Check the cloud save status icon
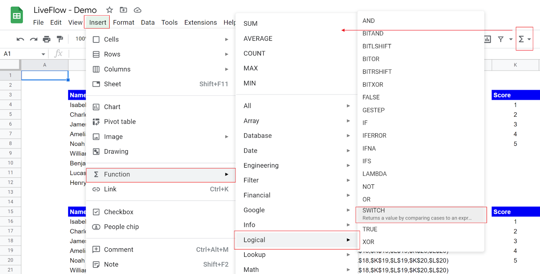 pyautogui.click(x=137, y=10)
